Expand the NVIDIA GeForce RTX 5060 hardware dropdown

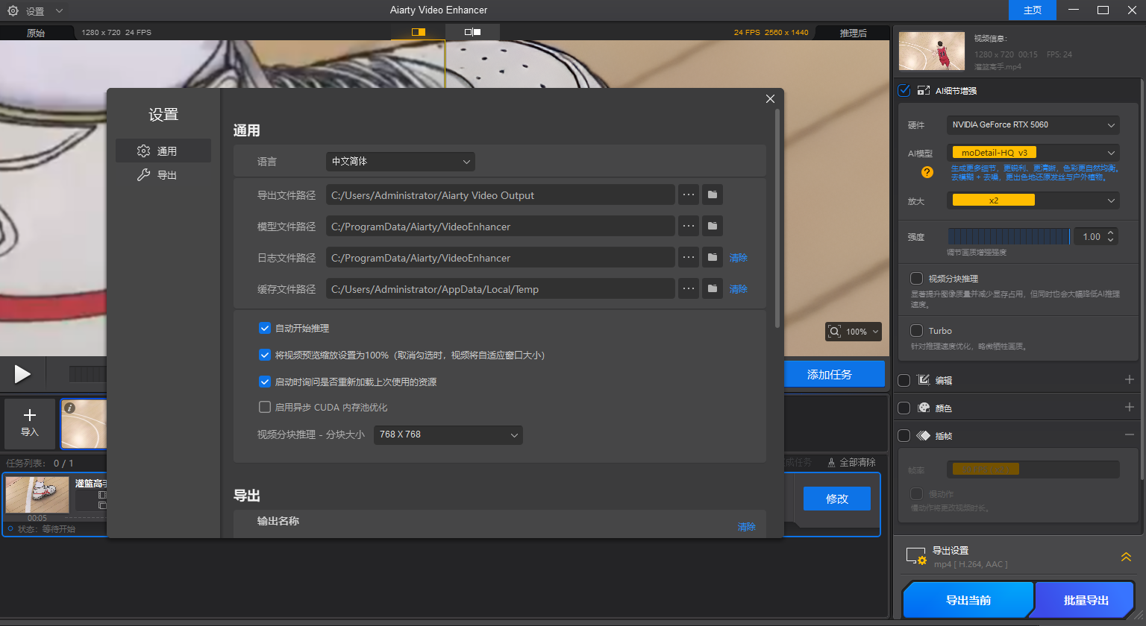point(1033,125)
